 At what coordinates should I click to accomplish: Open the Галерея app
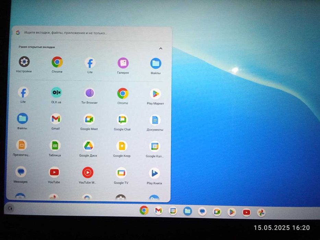click(x=123, y=63)
